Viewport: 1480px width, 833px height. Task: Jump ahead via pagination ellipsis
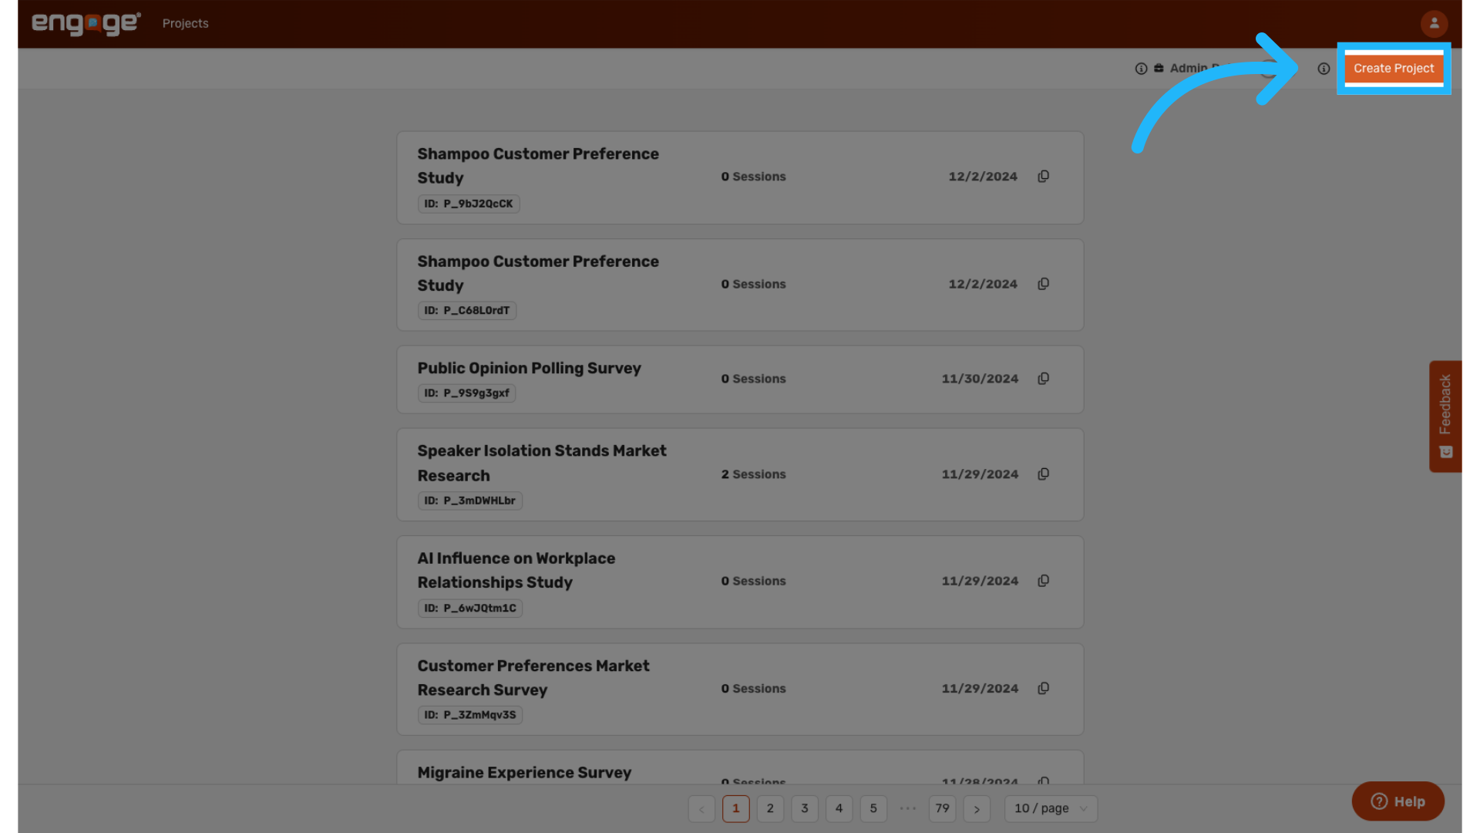(908, 808)
